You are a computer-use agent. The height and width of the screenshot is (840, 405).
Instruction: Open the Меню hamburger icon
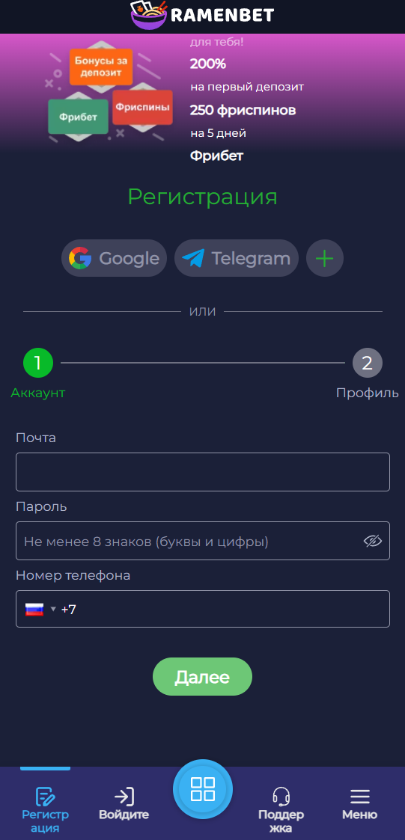[x=360, y=797]
